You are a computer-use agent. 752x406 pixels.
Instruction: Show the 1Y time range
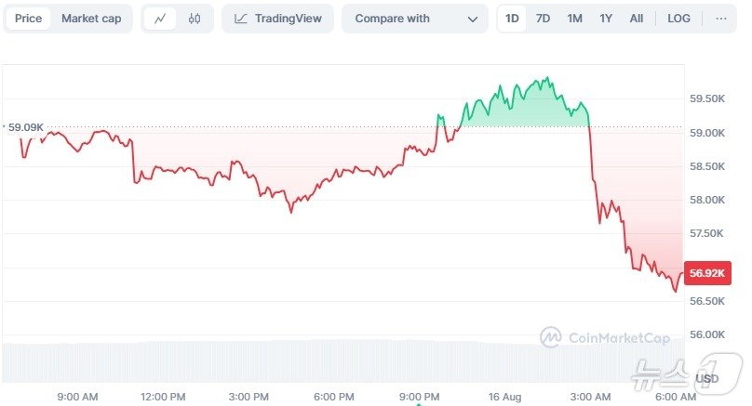click(606, 19)
